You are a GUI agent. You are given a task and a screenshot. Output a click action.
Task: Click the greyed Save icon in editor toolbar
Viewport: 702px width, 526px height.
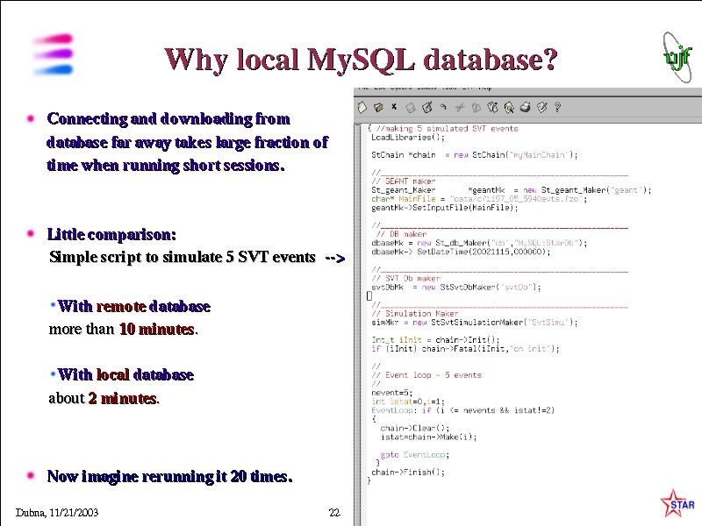click(x=410, y=108)
